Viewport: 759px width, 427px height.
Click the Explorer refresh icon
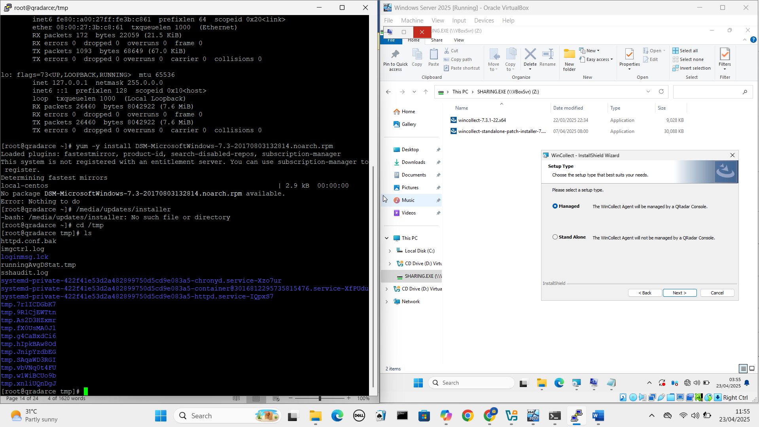(x=661, y=92)
